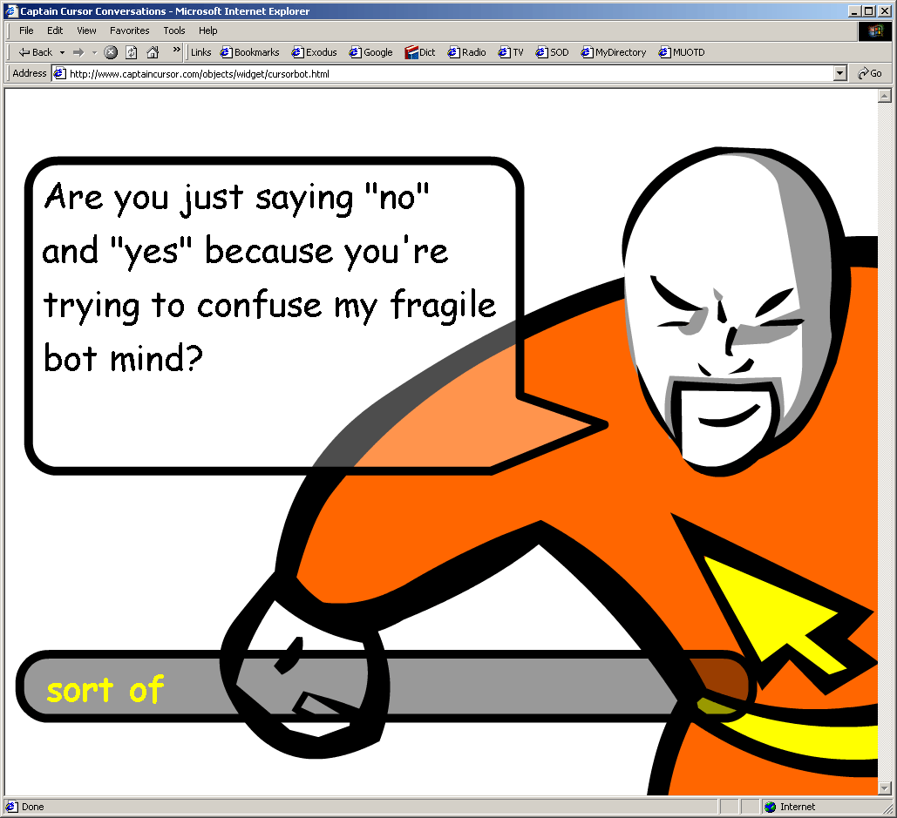Image resolution: width=897 pixels, height=818 pixels.
Task: Click the 'sort of' reply input bar
Action: tap(386, 687)
